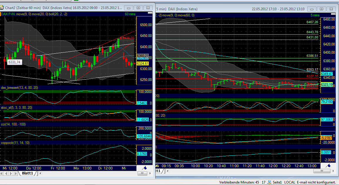Viewport: 339px width, 185px height.
Task: Click the LOCAL indicator in the status bar
Action: [x=289, y=182]
